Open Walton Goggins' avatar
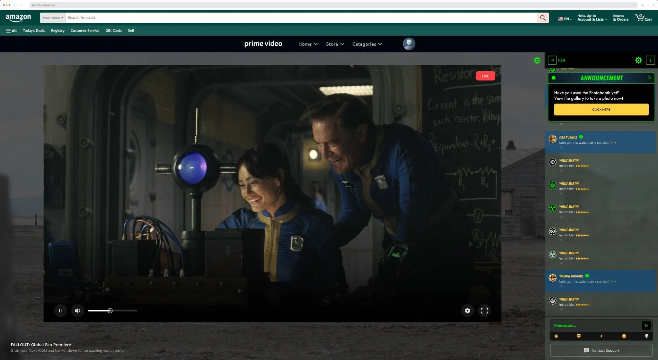The image size is (658, 360). 552,278
